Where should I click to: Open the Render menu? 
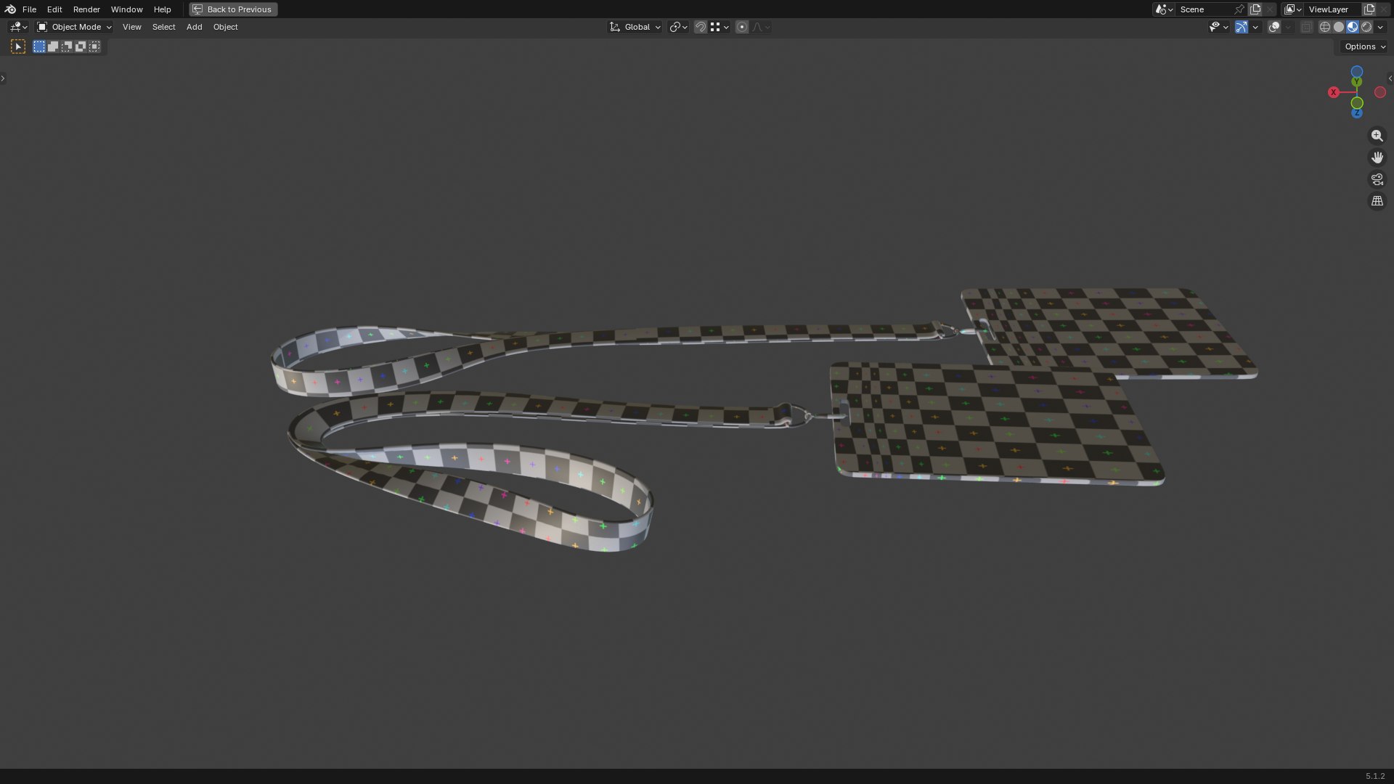[x=86, y=9]
